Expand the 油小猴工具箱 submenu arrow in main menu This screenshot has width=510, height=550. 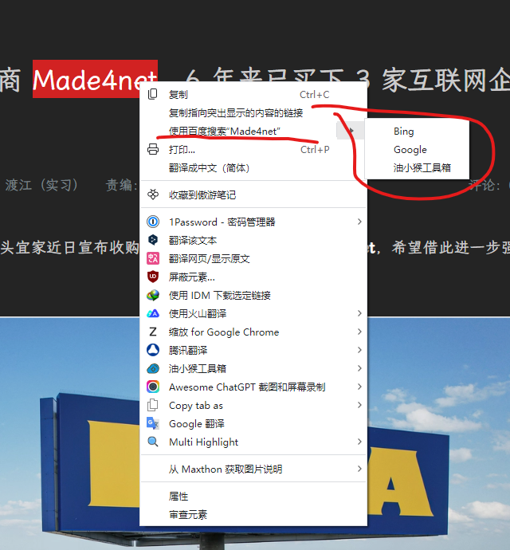pos(359,368)
